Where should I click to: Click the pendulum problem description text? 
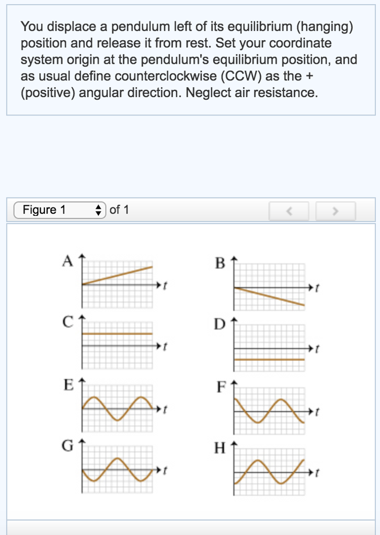click(189, 60)
